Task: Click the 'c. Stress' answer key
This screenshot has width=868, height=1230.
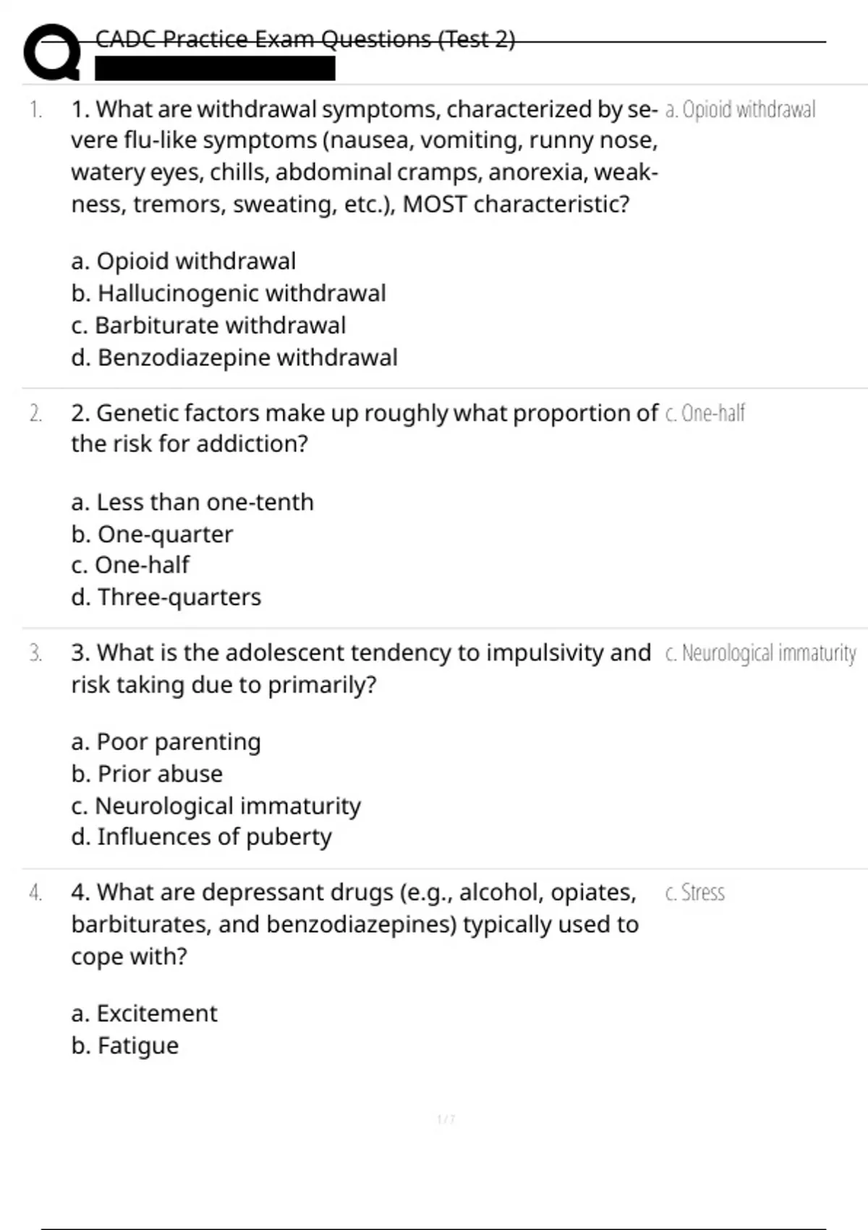Action: click(694, 893)
